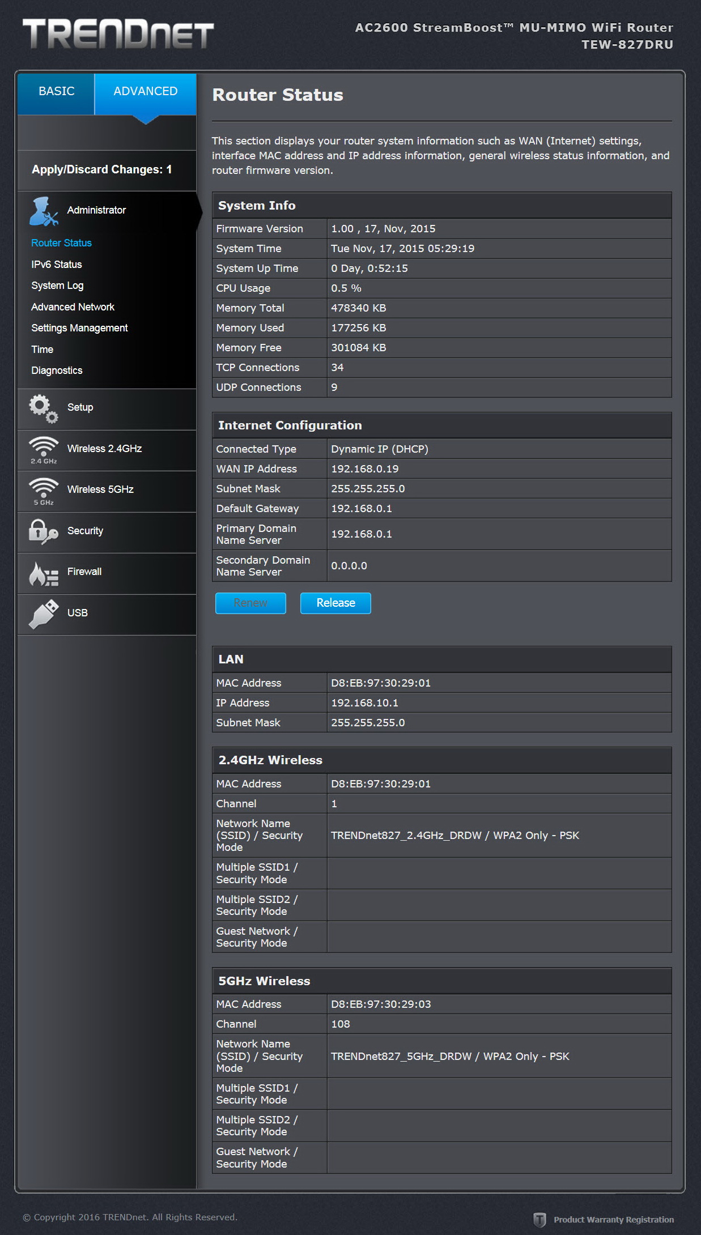The image size is (701, 1235).
Task: Click the LAN MAC Address value
Action: (381, 683)
